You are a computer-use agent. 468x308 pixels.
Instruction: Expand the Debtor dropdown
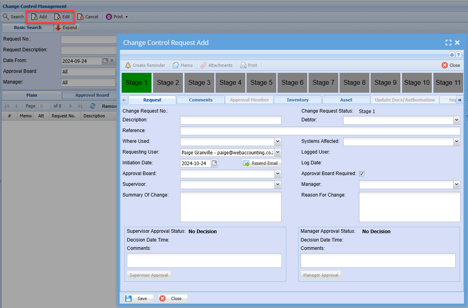point(456,120)
